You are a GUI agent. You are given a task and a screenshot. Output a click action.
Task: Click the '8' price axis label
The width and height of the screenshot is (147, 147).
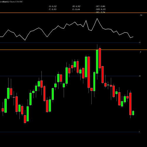click(x=141, y=52)
